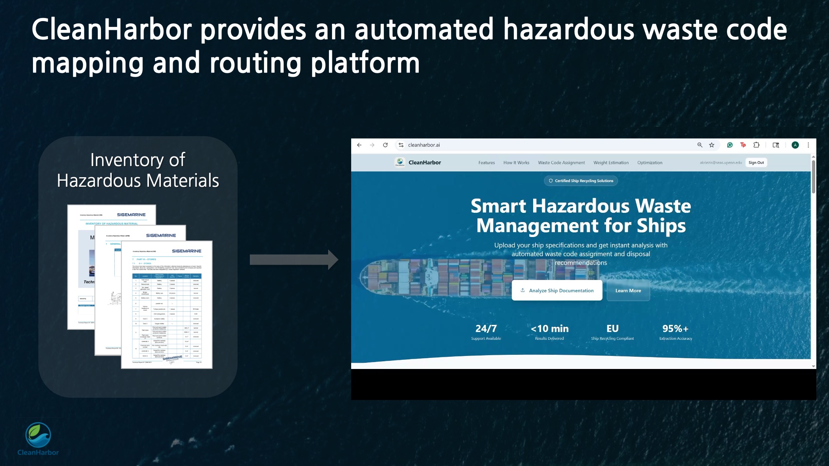This screenshot has width=829, height=466.
Task: Open site information icon beside URL
Action: pos(401,145)
